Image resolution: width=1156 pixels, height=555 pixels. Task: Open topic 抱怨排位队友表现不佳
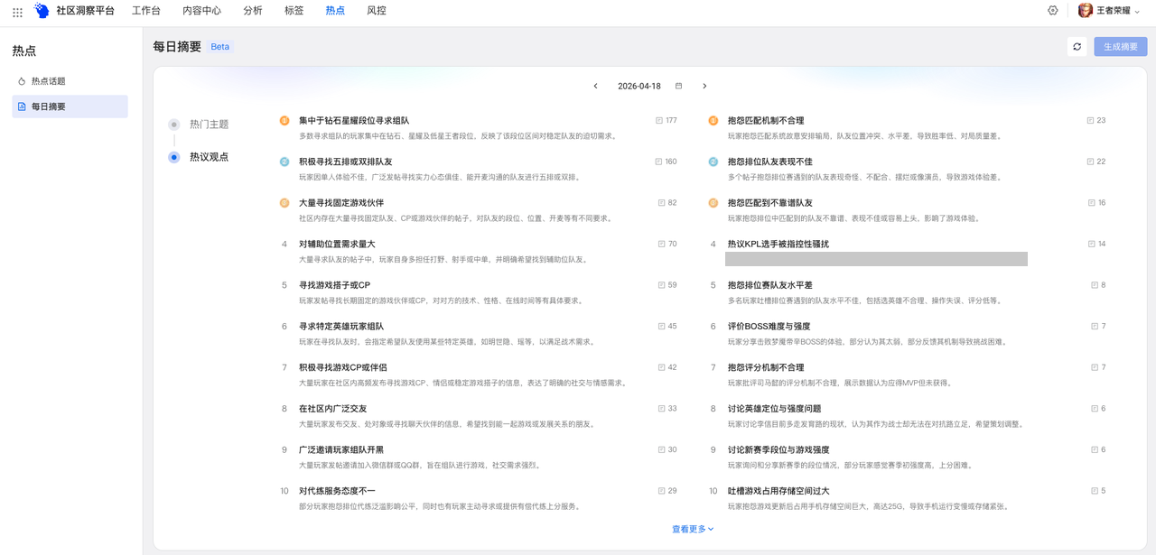click(x=770, y=162)
